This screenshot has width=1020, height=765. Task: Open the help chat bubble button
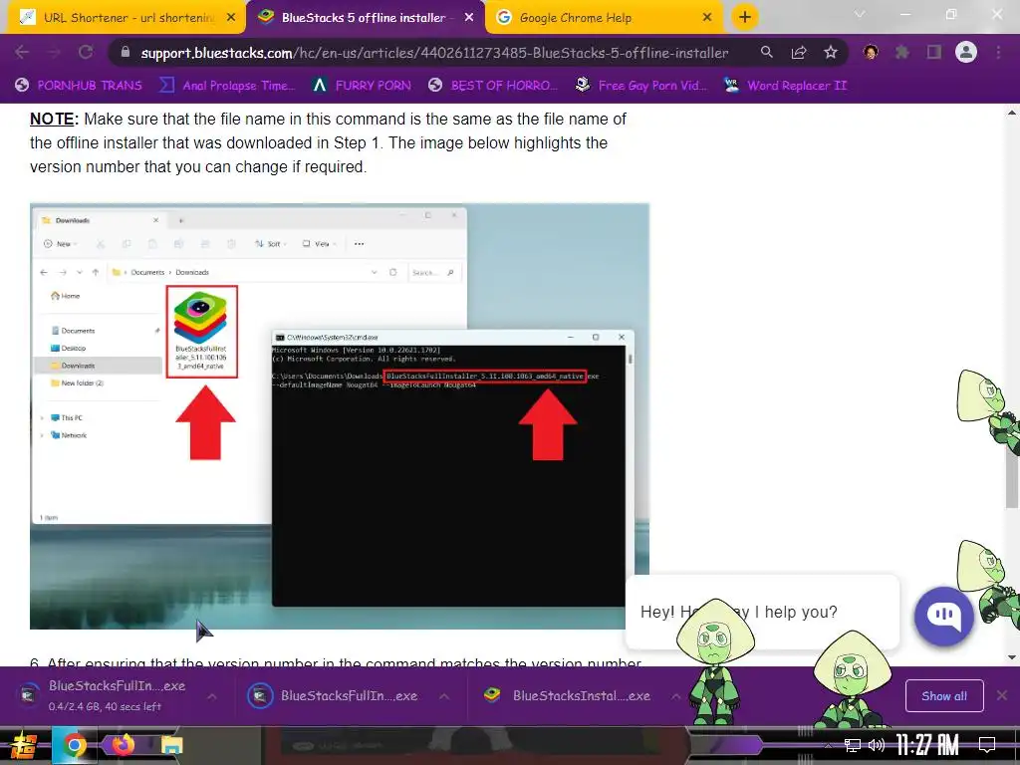click(944, 616)
